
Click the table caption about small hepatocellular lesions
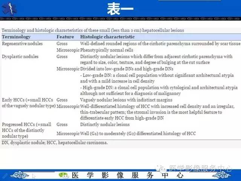93,30
